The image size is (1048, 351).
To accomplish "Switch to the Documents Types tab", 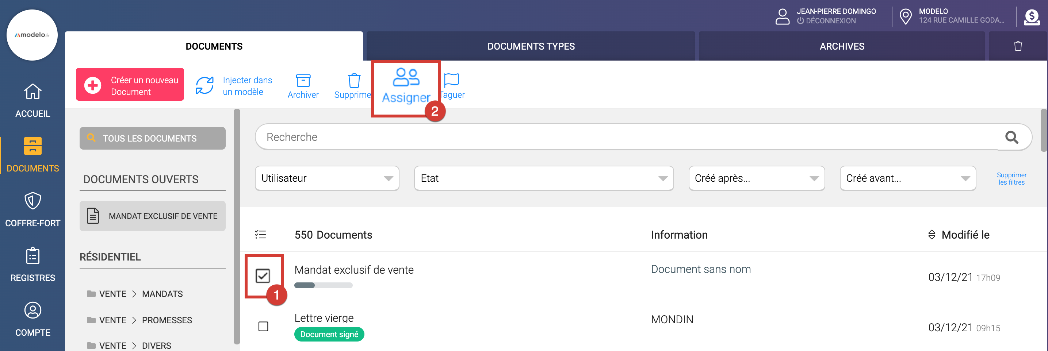I will pos(531,46).
